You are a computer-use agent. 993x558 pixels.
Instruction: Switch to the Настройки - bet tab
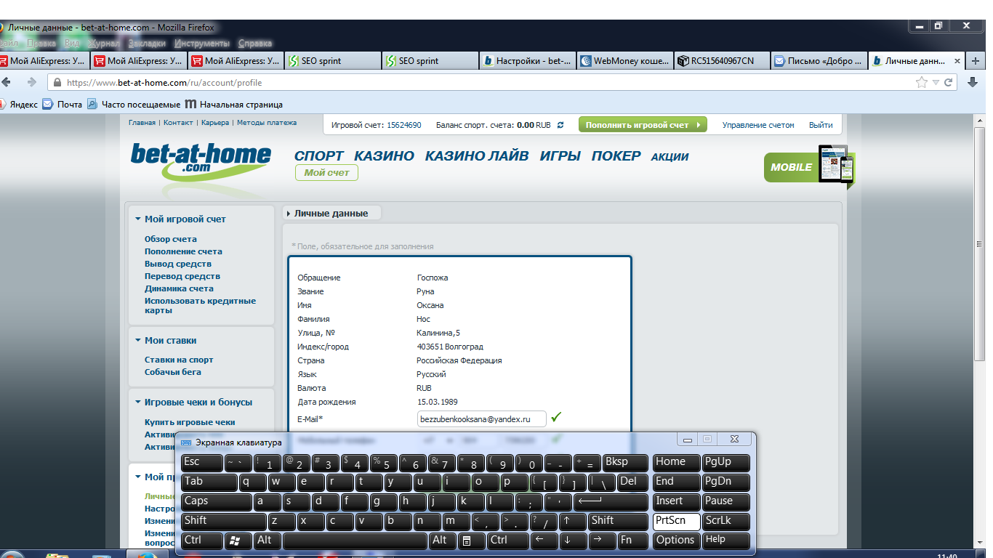coord(527,61)
